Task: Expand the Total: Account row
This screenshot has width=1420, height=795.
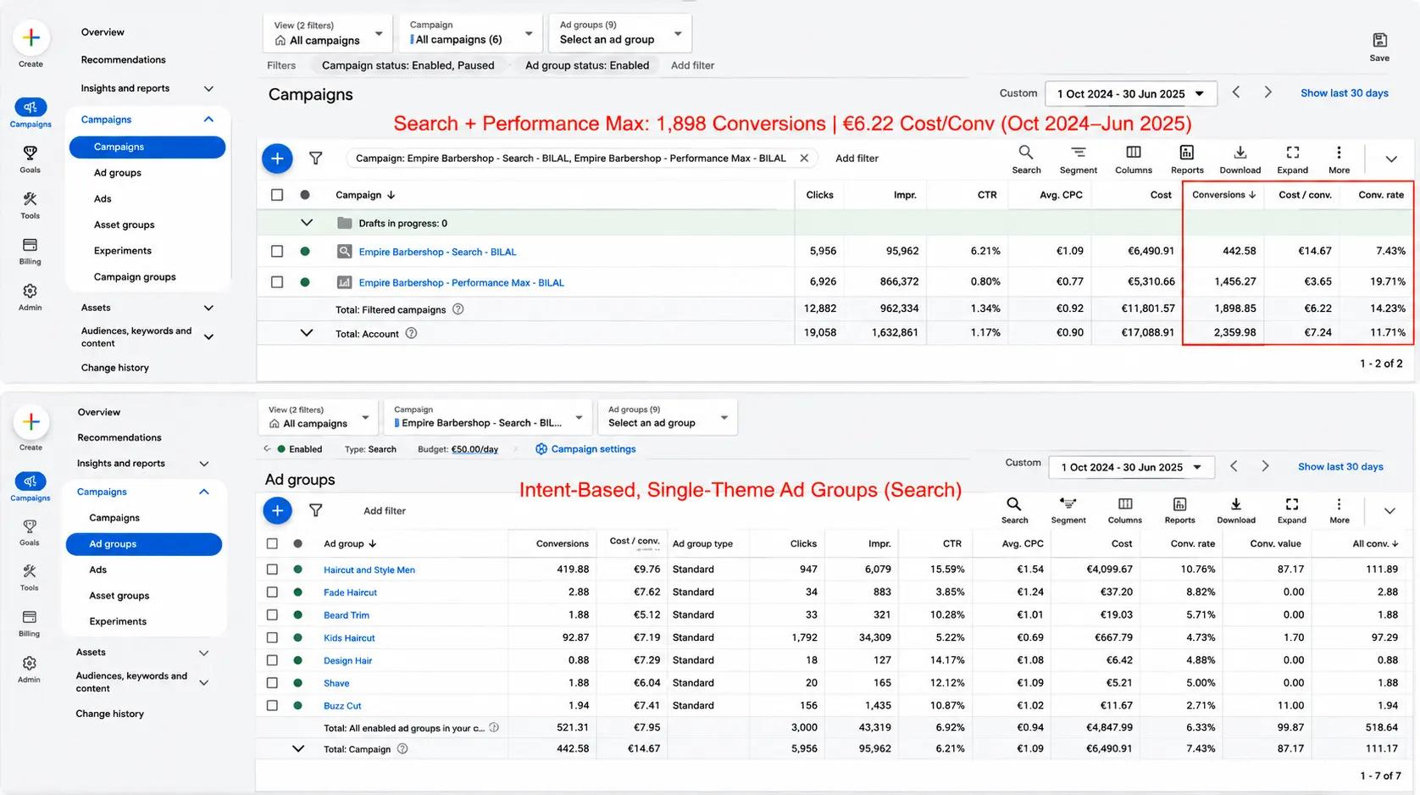Action: point(307,333)
